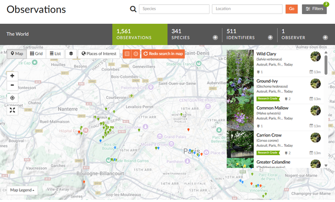Click the calendar icon on Wild Clary row
The height and width of the screenshot is (202, 335).
(x=311, y=72)
